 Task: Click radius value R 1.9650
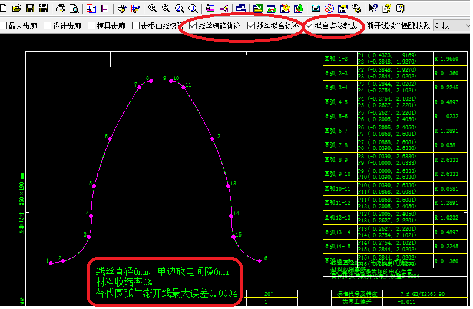[x=446, y=59]
